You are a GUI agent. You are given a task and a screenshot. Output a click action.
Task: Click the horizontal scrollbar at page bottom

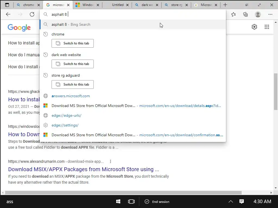click(x=123, y=193)
